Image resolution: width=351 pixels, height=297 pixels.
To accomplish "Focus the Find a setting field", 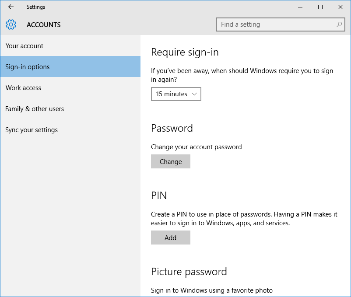I will 280,24.
